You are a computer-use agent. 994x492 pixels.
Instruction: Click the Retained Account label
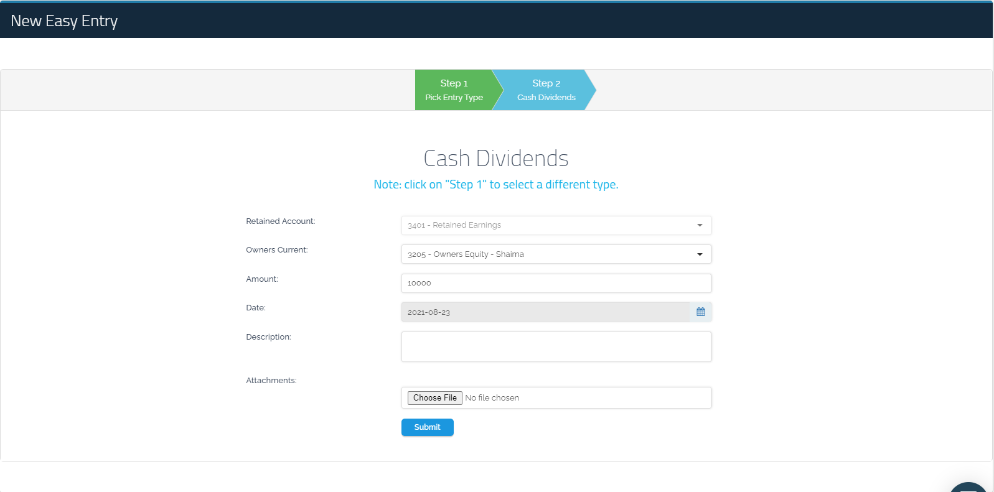[x=280, y=221]
